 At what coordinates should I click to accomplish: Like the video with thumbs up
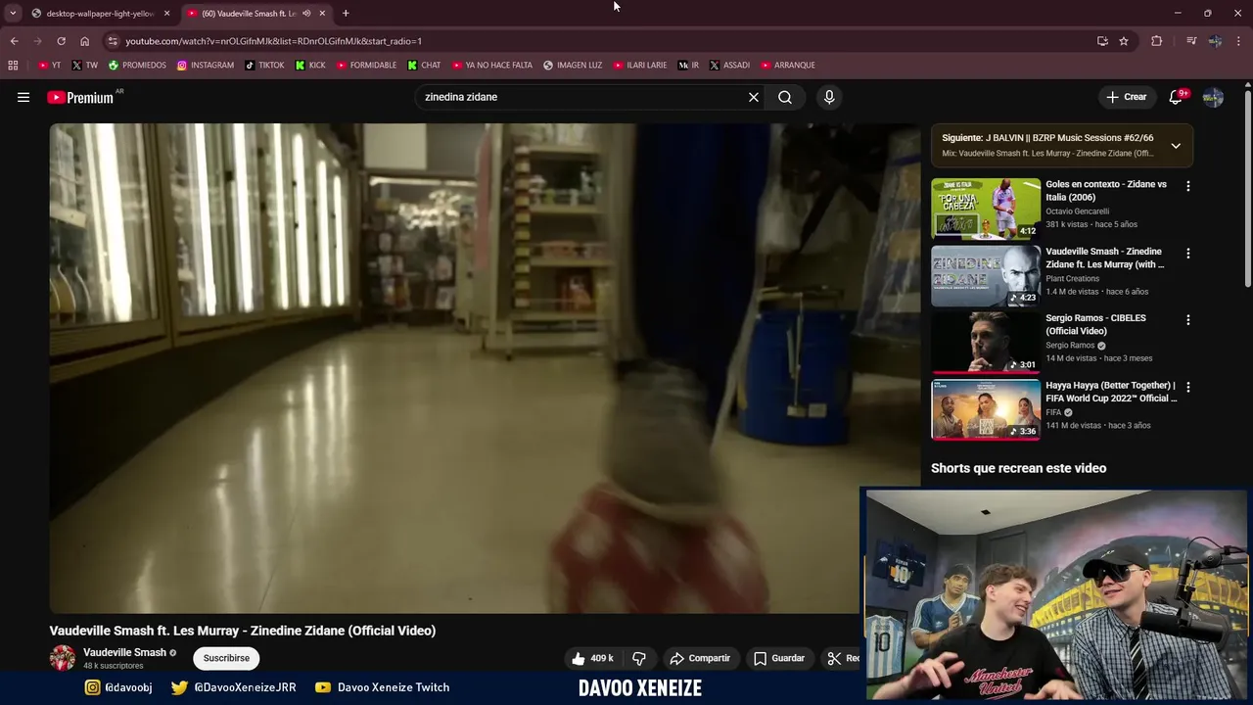[x=592, y=658]
